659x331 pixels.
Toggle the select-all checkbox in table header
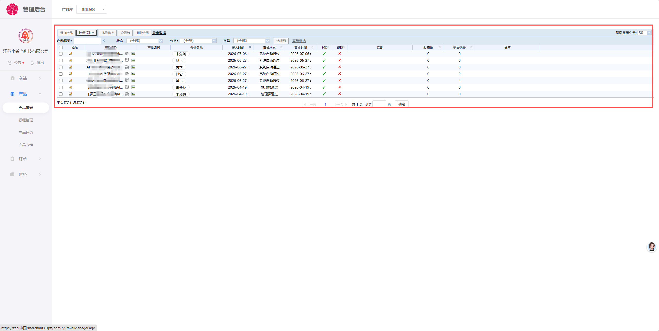coord(61,48)
